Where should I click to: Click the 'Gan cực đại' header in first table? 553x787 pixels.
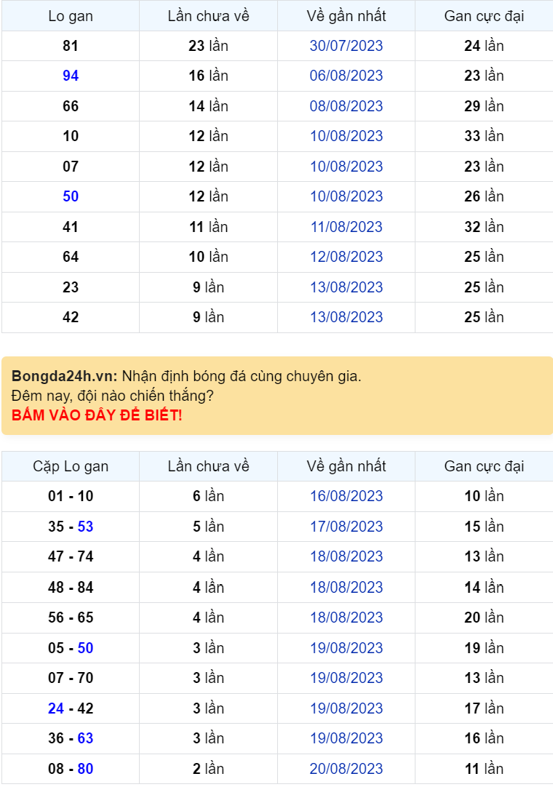pyautogui.click(x=484, y=16)
